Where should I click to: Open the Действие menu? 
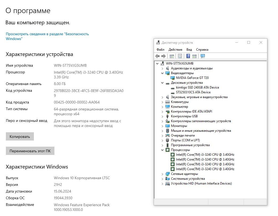[175, 50]
